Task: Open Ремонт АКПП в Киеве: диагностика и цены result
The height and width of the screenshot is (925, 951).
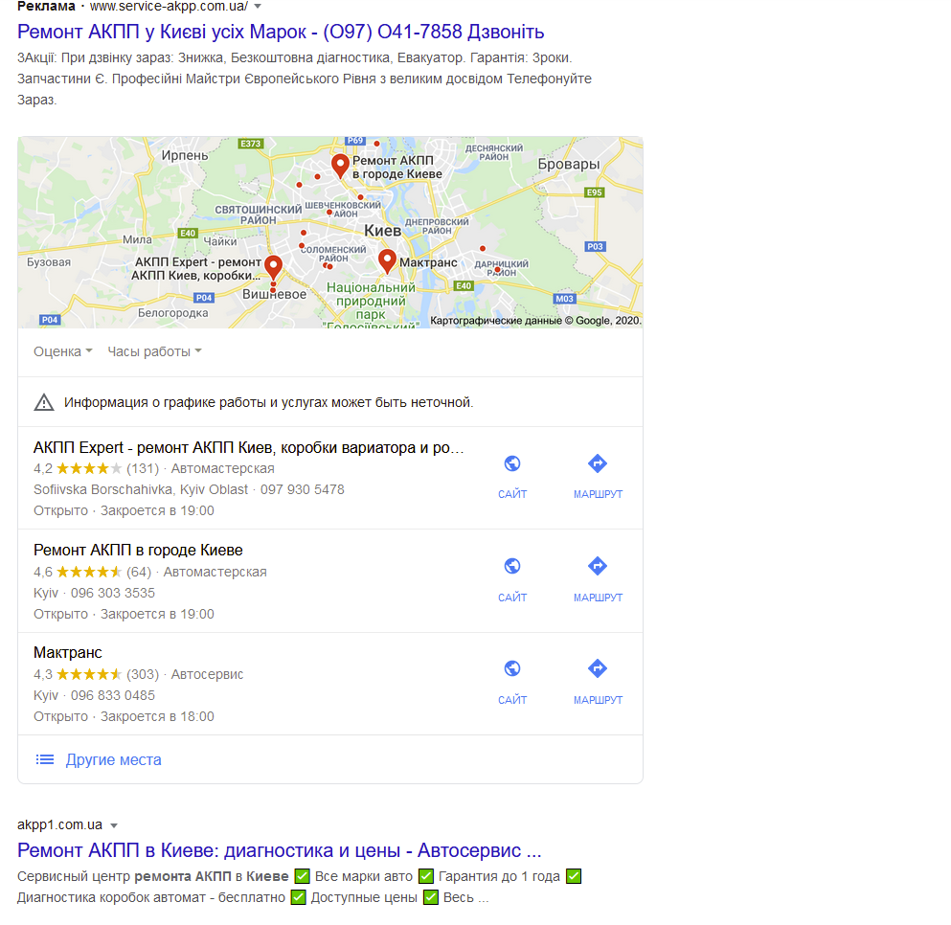Action: tap(279, 850)
